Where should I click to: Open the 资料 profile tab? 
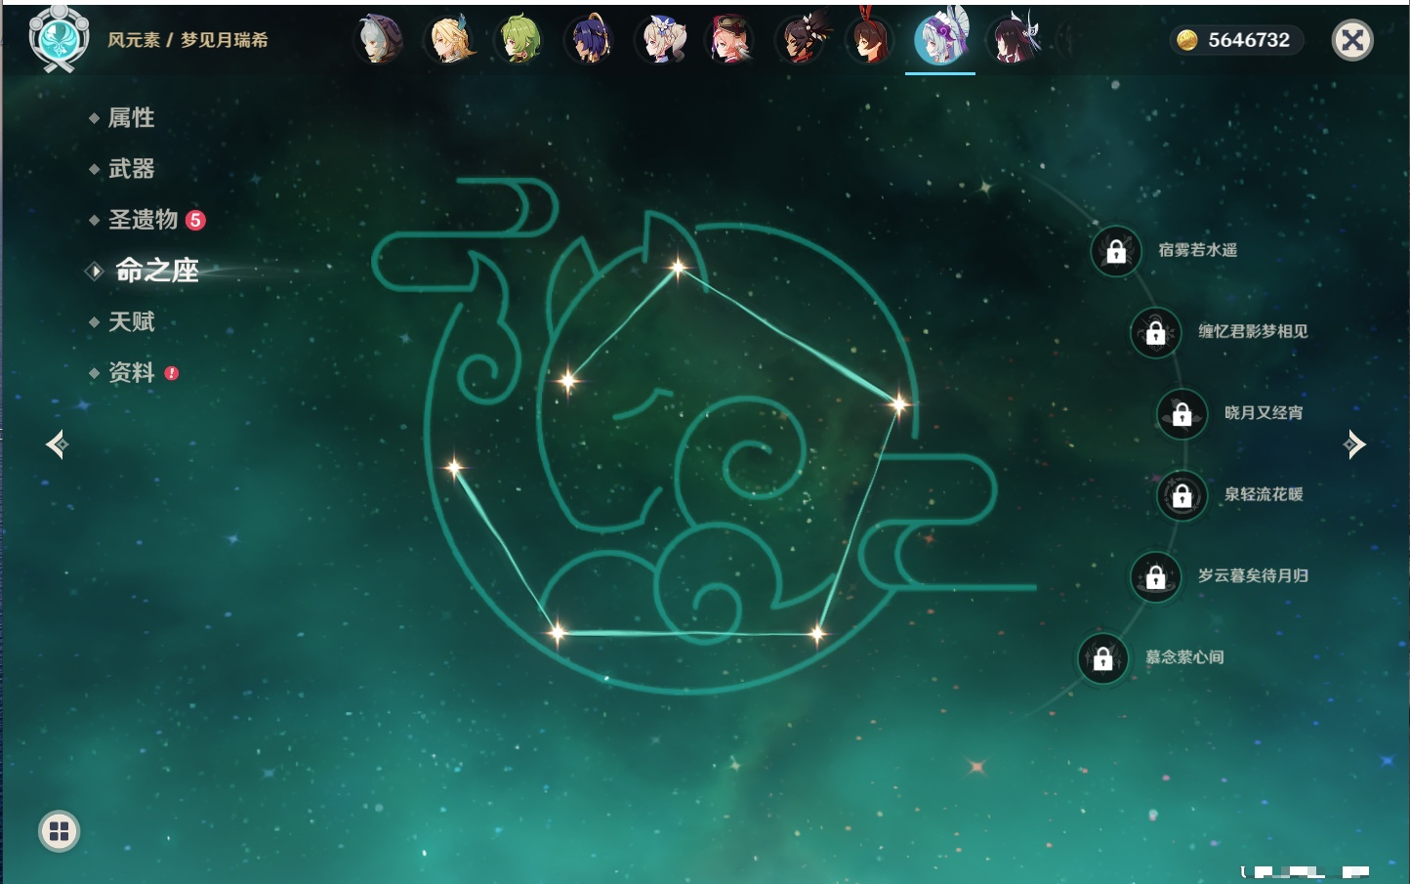coord(131,372)
